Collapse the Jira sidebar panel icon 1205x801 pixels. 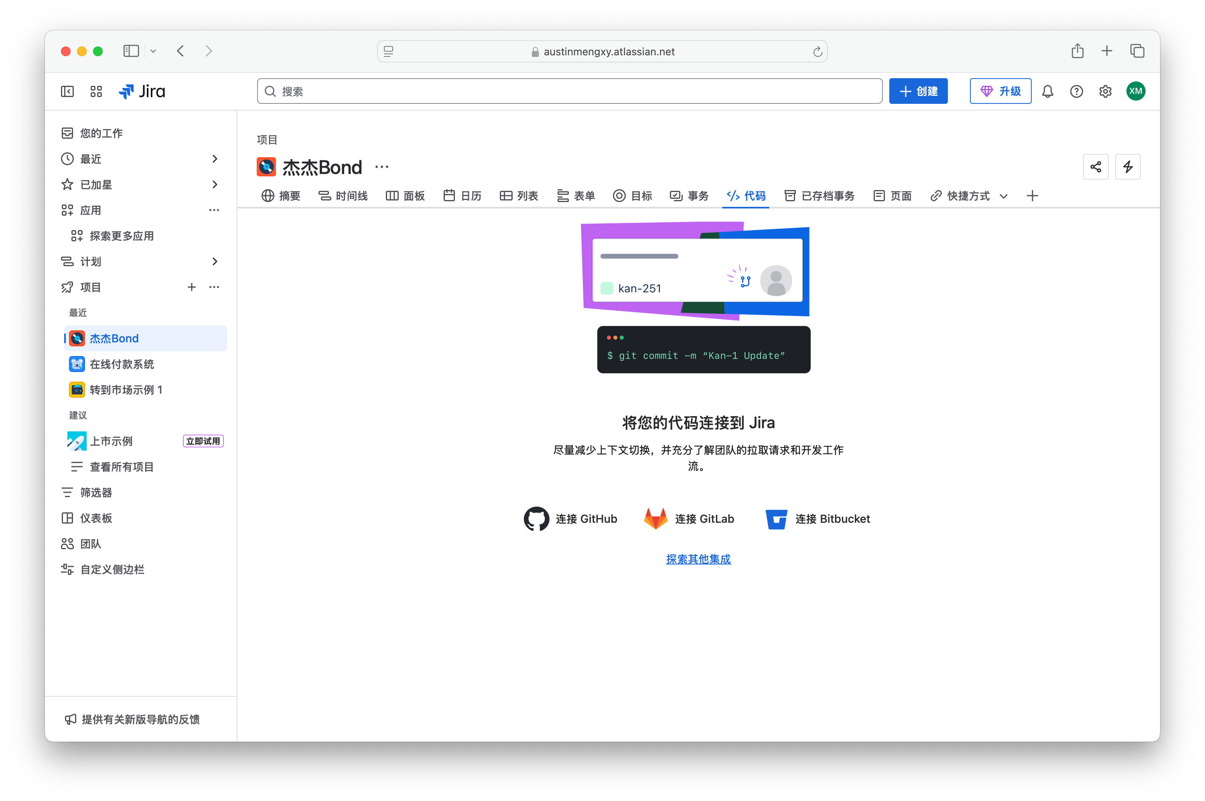click(x=67, y=91)
